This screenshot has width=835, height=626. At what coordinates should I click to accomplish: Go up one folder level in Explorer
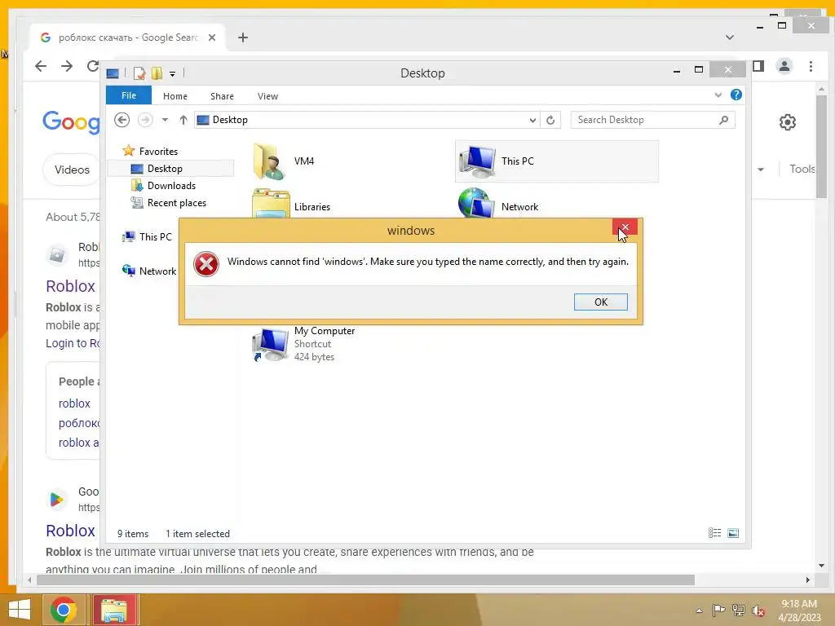coord(183,120)
